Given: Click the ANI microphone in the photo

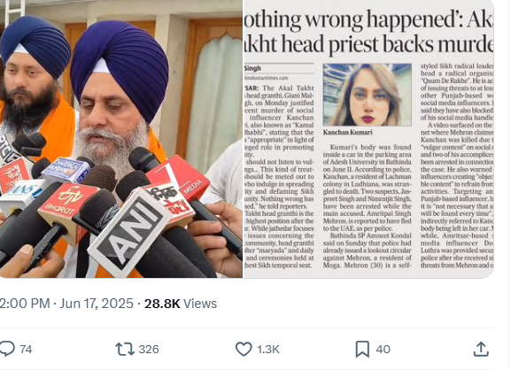Looking at the screenshot, I should [x=129, y=232].
